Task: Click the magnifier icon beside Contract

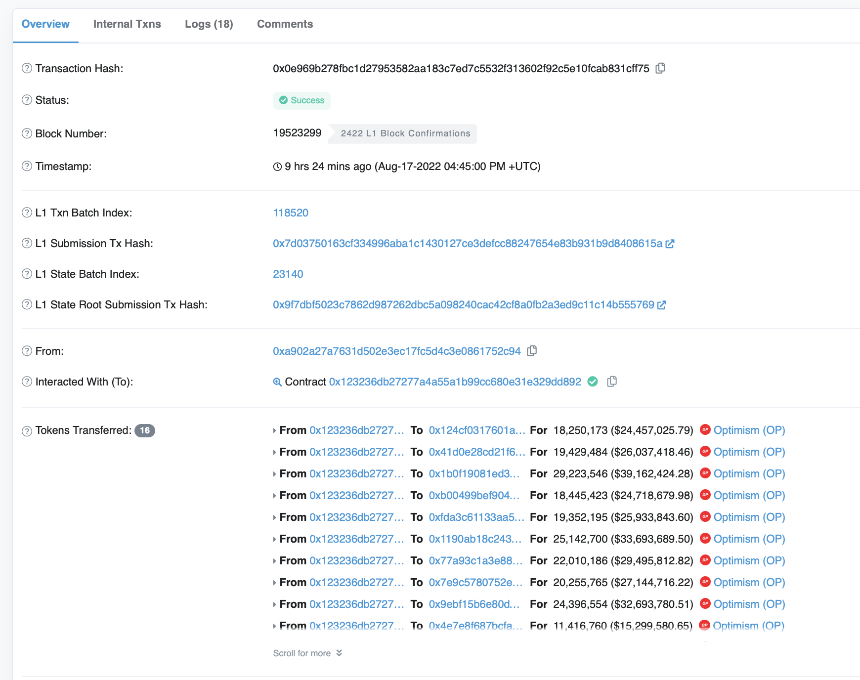Action: tap(277, 382)
